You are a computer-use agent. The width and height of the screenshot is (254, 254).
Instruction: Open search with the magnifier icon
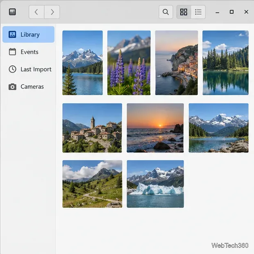(x=166, y=12)
